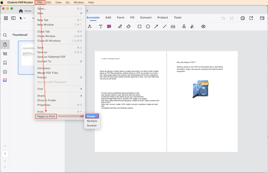Select the text box annotation tool
Viewport: 268px width, 173px height.
click(101, 27)
